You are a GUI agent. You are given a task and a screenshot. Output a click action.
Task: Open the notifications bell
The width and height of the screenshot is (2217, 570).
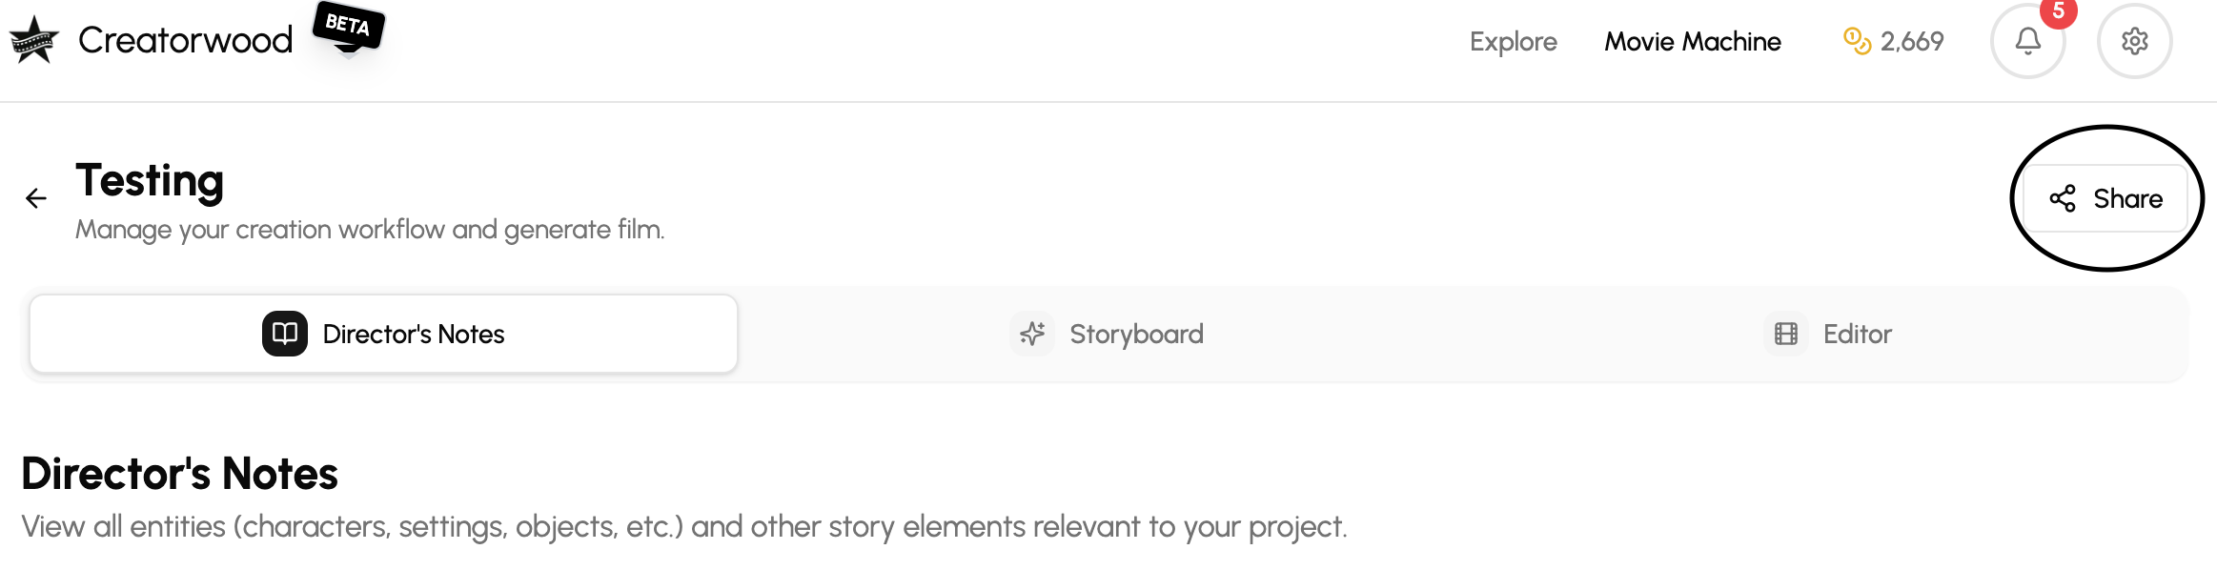coord(2027,41)
